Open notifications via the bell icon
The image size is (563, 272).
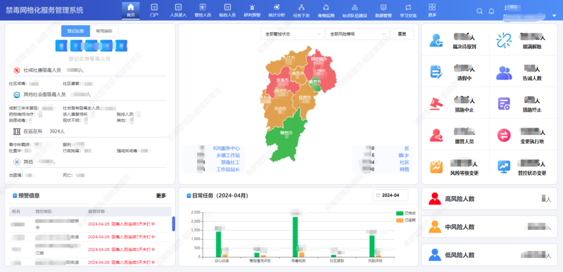pos(491,11)
